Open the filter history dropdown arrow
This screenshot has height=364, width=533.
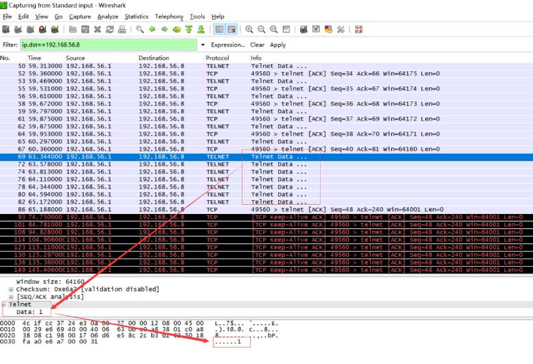202,45
